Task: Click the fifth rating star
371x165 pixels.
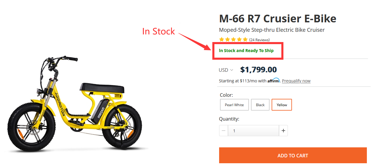Action: [x=245, y=40]
